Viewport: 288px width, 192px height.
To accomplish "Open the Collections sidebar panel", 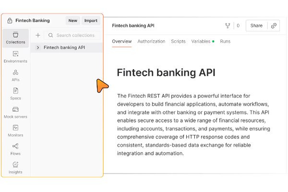I will 16,38.
